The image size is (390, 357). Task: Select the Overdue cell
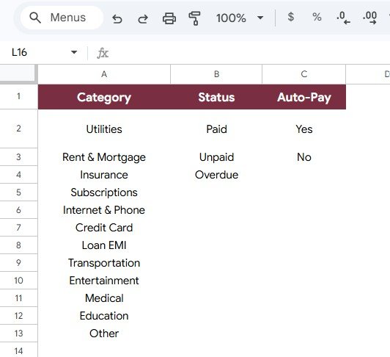tap(216, 175)
